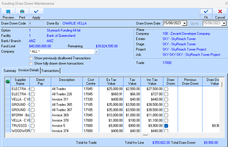228x147 pixels.
Task: Click the Total Draw Down $9,900.00 value
Action: pyautogui.click(x=211, y=143)
